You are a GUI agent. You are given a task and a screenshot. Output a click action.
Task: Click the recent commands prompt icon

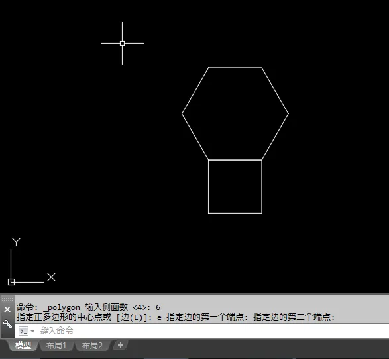click(24, 331)
